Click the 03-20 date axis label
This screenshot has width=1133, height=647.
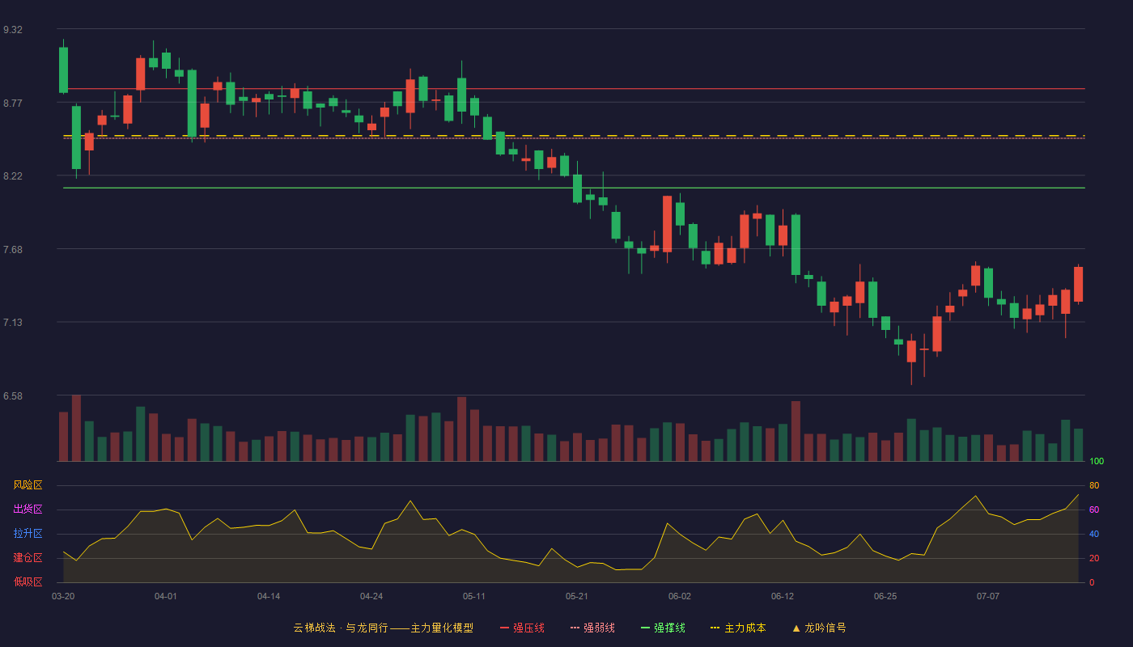(x=63, y=596)
